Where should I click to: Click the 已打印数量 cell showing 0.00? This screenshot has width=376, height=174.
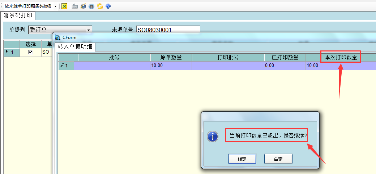point(285,66)
